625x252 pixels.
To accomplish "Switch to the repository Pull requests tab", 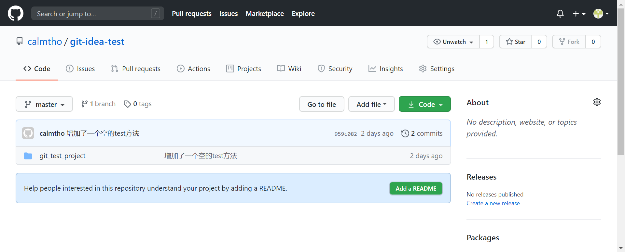I will point(136,69).
